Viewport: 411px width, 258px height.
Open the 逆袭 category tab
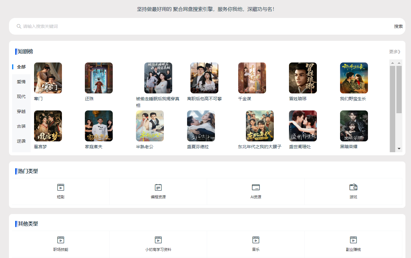[21, 141]
